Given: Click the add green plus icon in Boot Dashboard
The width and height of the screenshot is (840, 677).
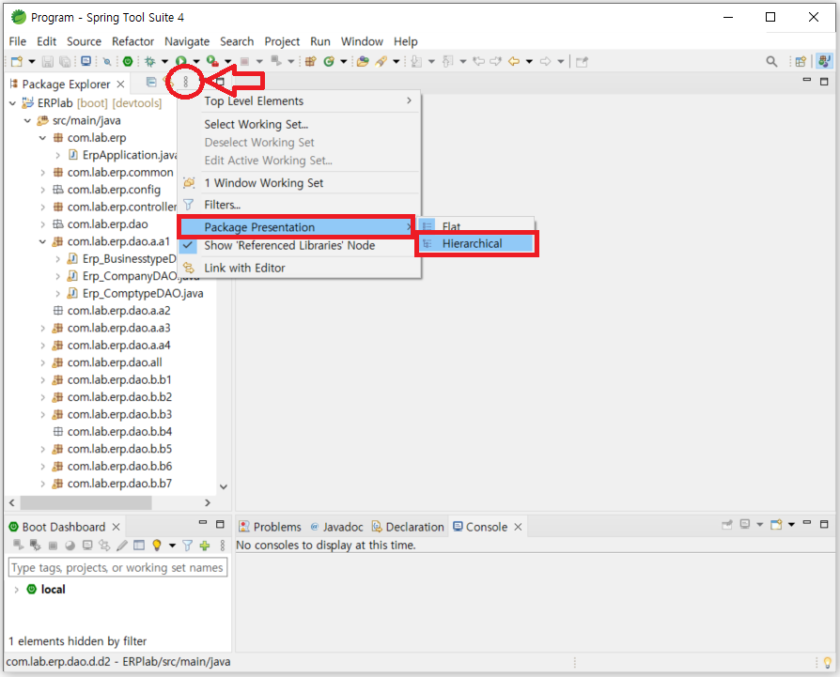Looking at the screenshot, I should [x=205, y=546].
